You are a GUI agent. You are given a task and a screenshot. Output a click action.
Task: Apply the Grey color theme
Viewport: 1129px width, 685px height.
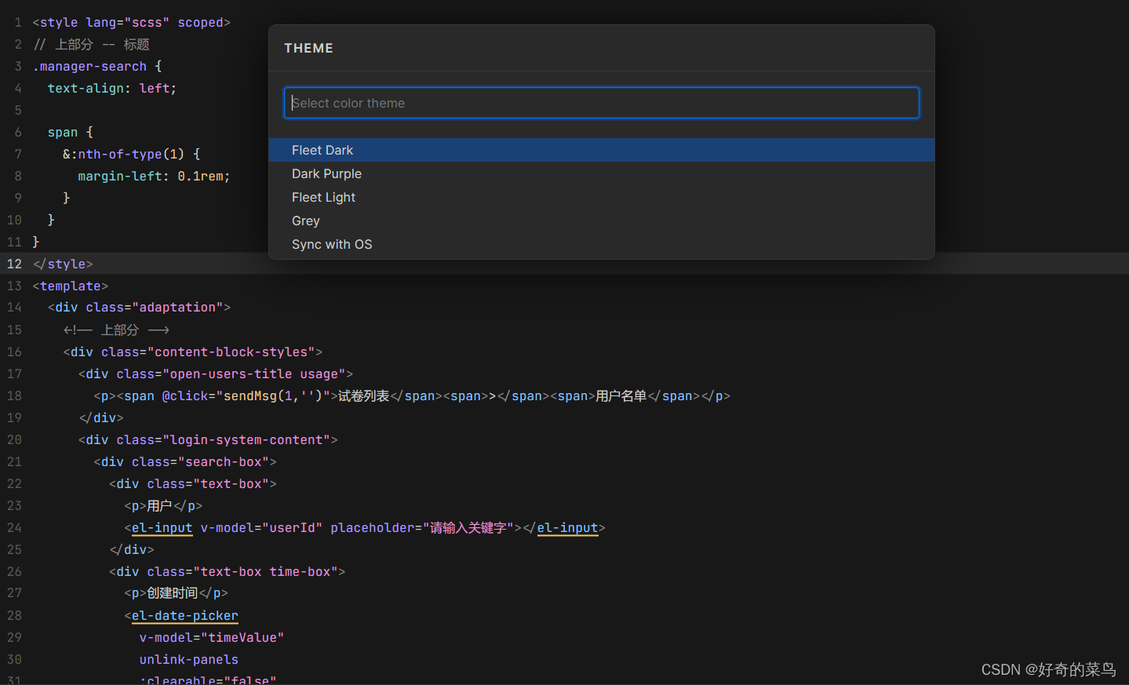[305, 220]
